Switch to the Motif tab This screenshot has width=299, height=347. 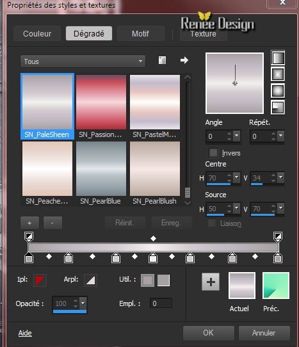pyautogui.click(x=140, y=34)
